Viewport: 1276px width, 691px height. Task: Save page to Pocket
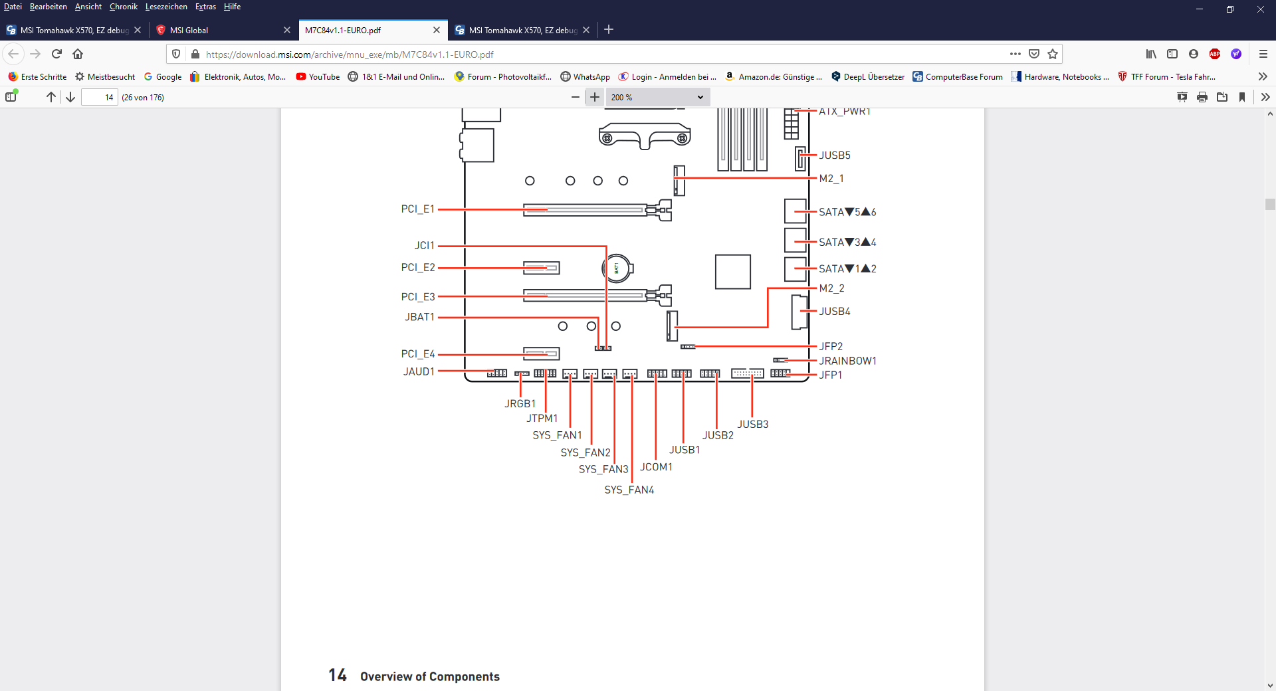pyautogui.click(x=1034, y=54)
